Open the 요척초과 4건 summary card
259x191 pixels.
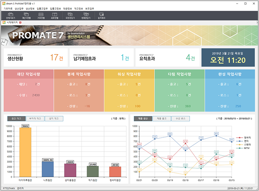[167, 57]
